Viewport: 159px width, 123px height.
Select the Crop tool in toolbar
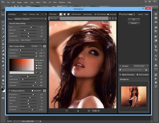[3, 29]
